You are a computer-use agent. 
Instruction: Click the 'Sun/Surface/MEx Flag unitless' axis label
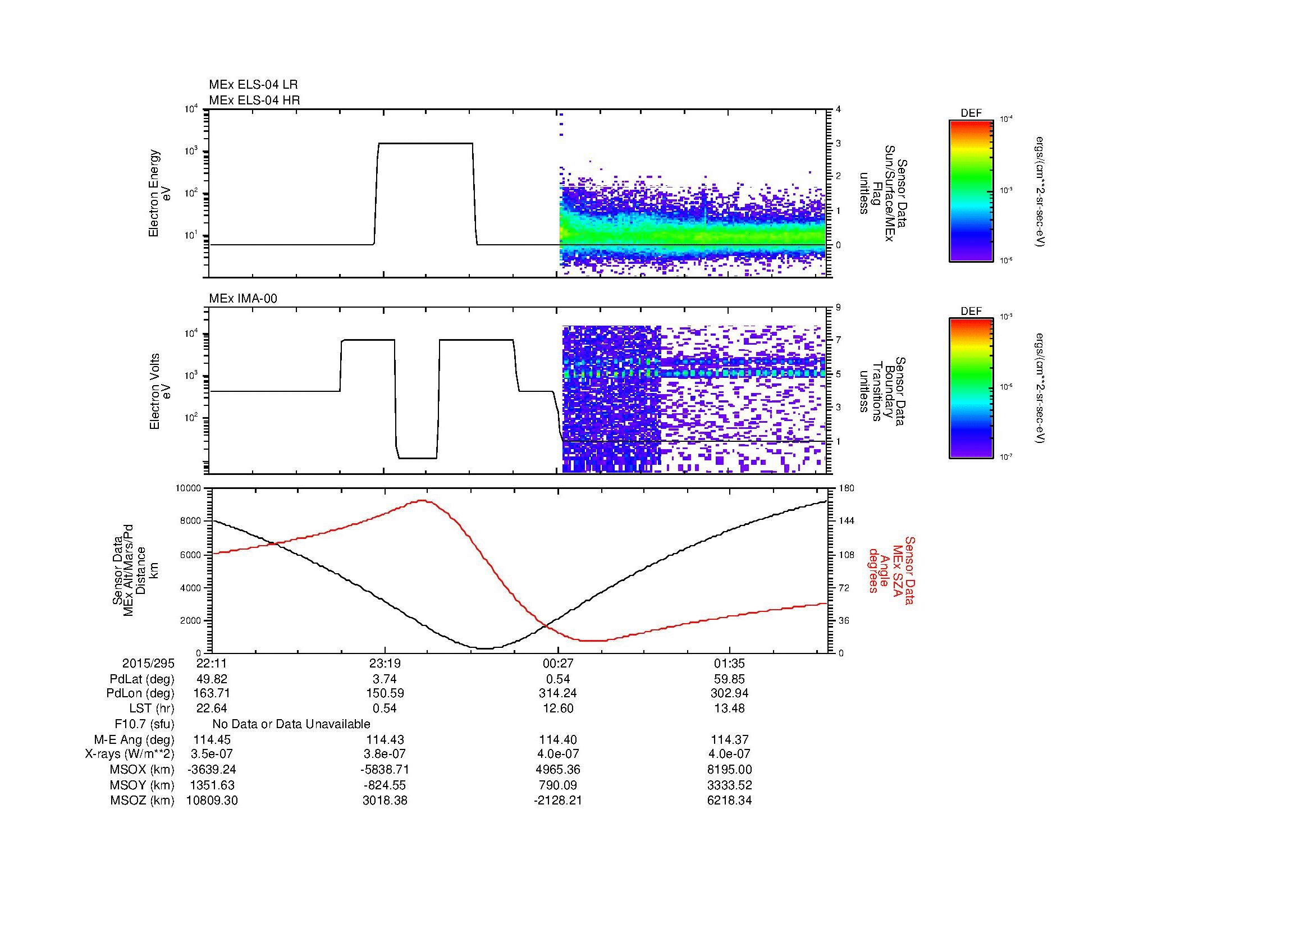coord(884,193)
